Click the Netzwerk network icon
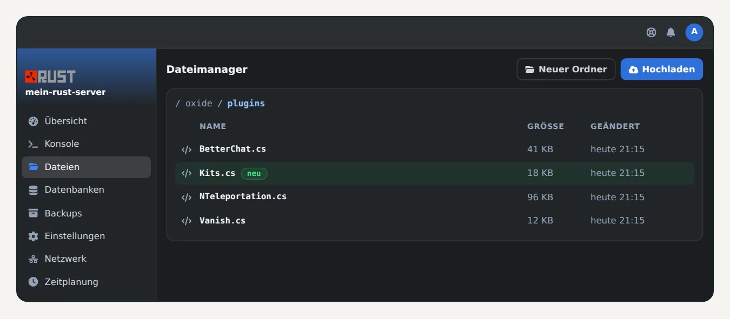Viewport: 730px width, 319px height. pos(34,259)
